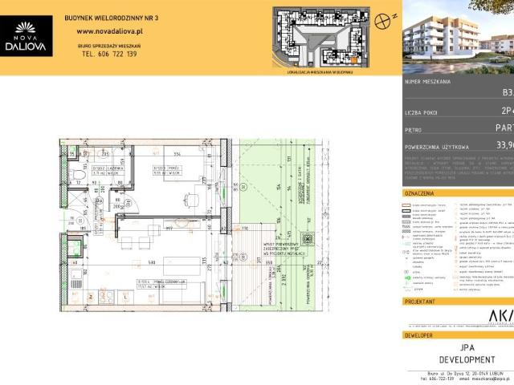Image resolution: width=514 pixels, height=385 pixels.
Task: Select the LOKALIZACJA MIESZKANIA W BUDYNKU caption
Action: point(320,72)
